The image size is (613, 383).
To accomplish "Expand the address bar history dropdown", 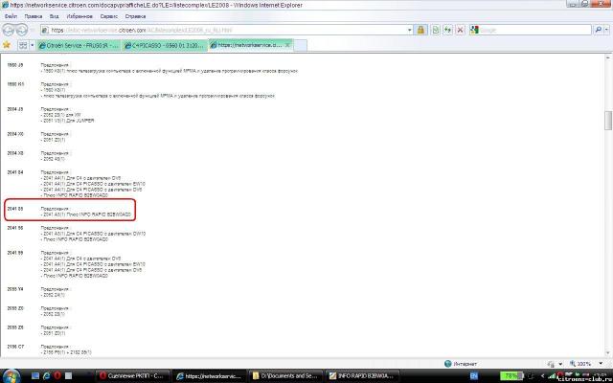I will (410, 31).
